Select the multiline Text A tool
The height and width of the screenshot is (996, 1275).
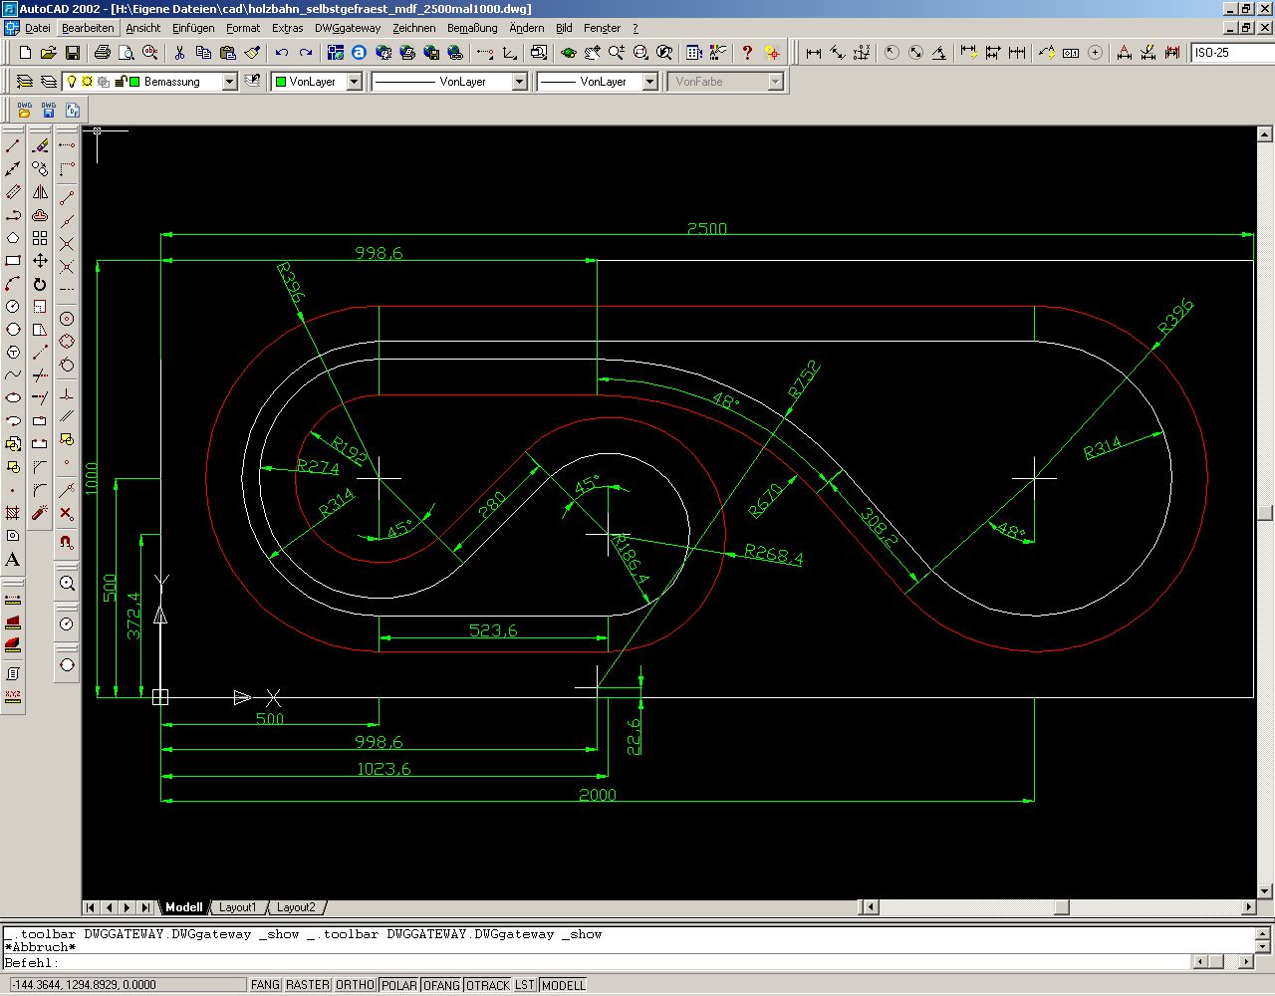(13, 560)
